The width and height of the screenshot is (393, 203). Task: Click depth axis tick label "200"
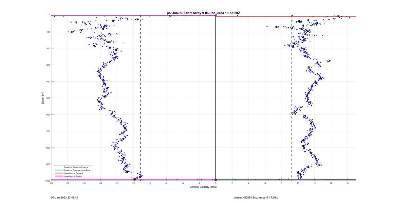point(48,48)
